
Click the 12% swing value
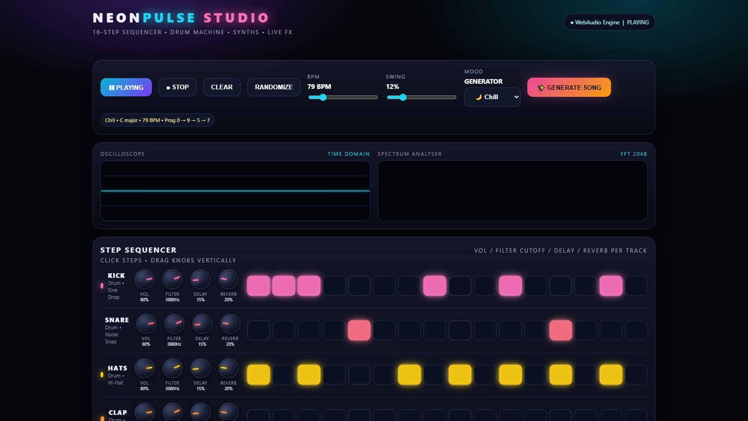coord(392,87)
